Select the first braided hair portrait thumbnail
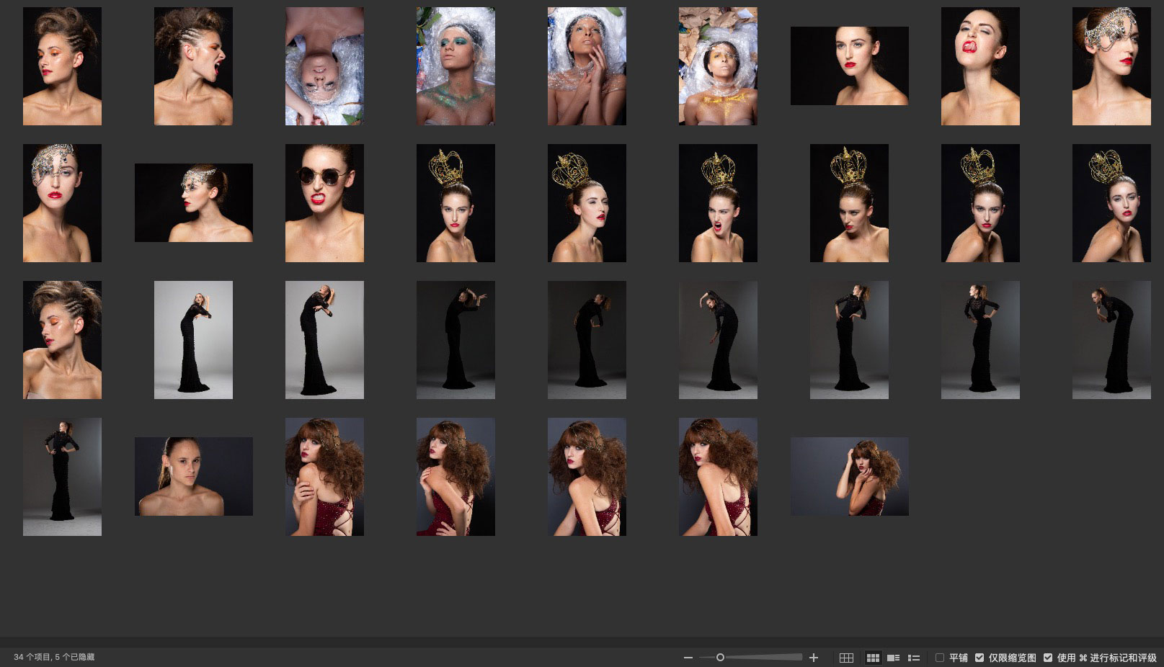1164x667 pixels. click(x=62, y=66)
